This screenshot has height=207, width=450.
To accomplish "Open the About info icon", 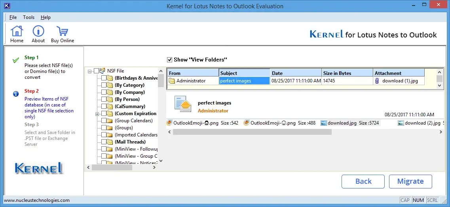I will 38,31.
